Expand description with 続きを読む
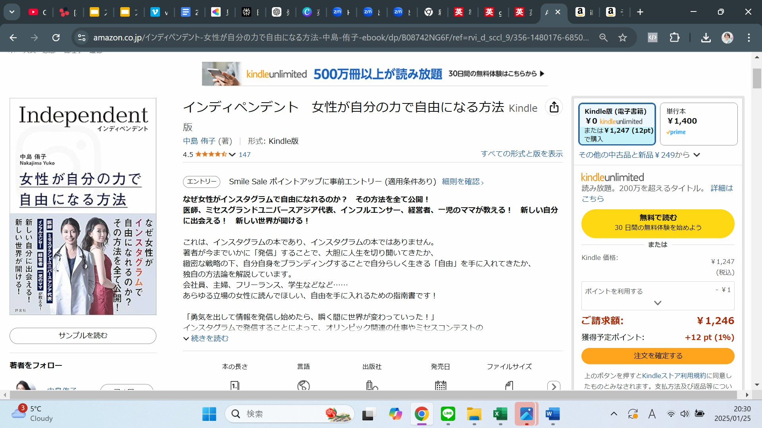Viewport: 762px width, 428px height. click(x=206, y=338)
